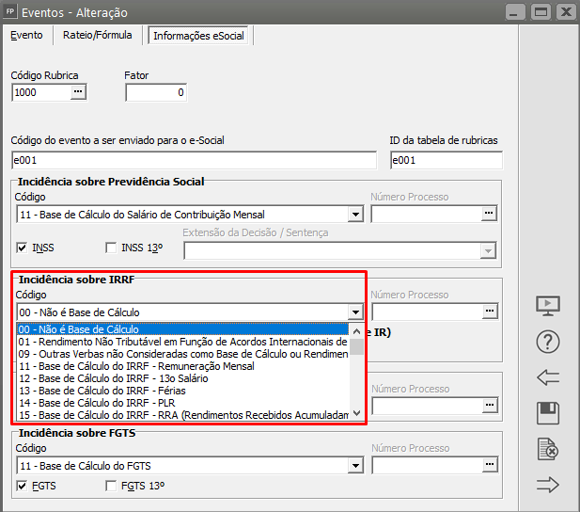Click the e-Social event code field

point(194,160)
